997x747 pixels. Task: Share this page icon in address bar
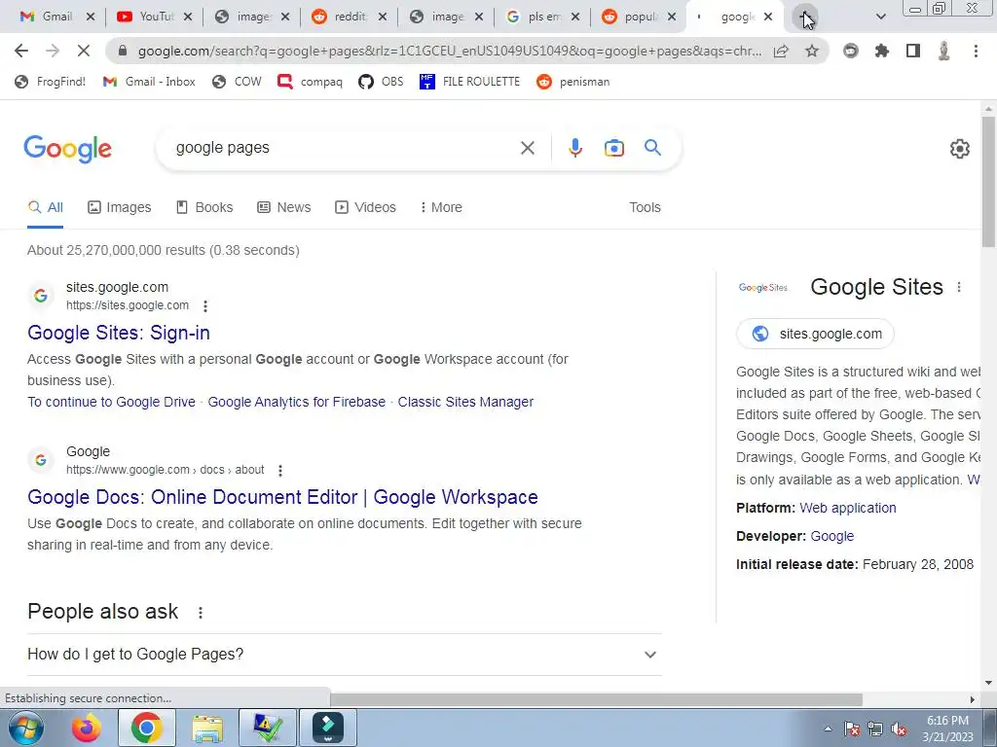pos(781,51)
